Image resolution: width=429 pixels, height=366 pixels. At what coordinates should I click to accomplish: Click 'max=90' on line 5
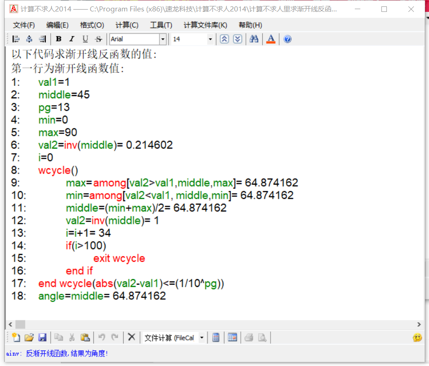click(58, 133)
